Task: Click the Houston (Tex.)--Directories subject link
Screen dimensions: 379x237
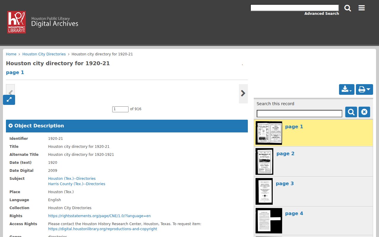Action: 72,179
